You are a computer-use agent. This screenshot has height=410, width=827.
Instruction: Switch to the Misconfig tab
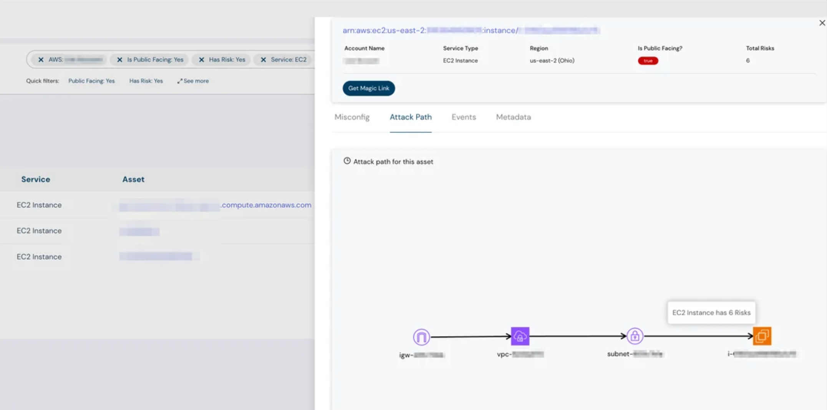point(352,117)
